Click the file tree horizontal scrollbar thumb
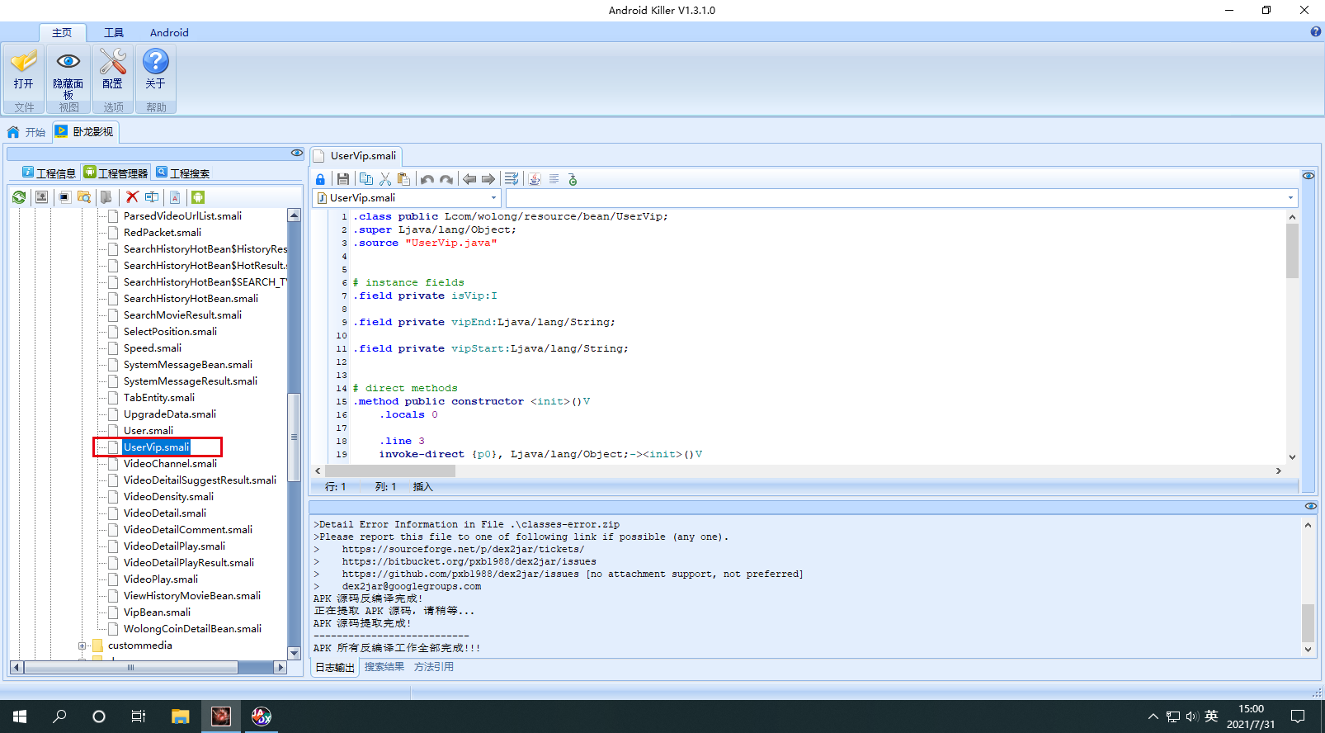Screen dimensions: 1325x733 pos(131,667)
